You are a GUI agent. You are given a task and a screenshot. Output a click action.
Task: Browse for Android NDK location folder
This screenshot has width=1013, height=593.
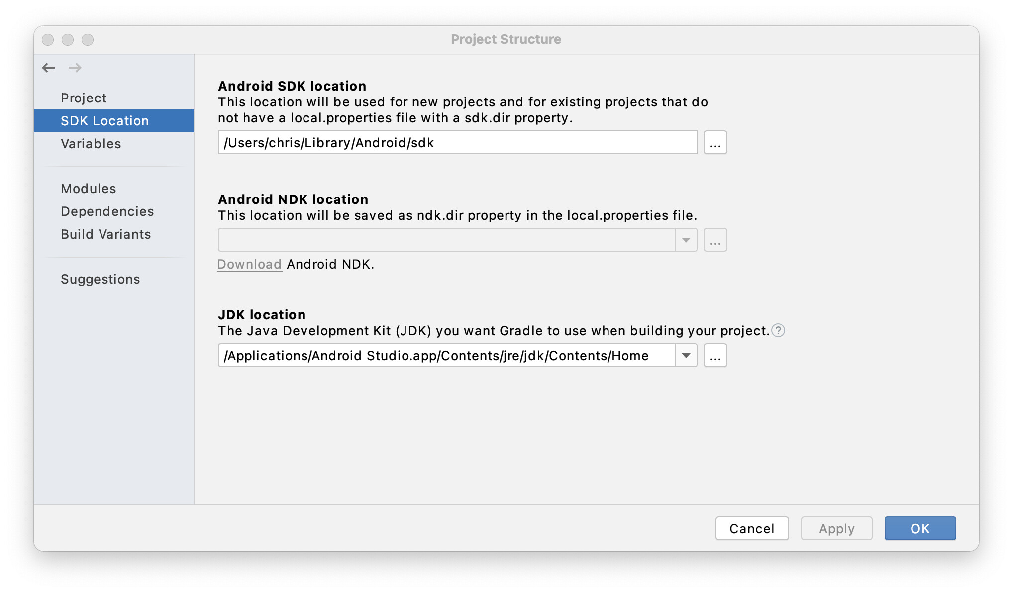click(x=715, y=240)
